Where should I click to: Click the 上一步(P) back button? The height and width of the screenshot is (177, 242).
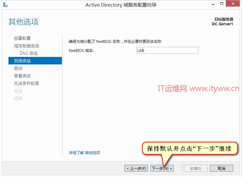click(136, 168)
